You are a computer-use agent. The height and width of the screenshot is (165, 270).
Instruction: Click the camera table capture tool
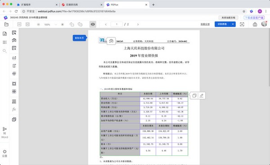pyautogui.click(x=14, y=40)
